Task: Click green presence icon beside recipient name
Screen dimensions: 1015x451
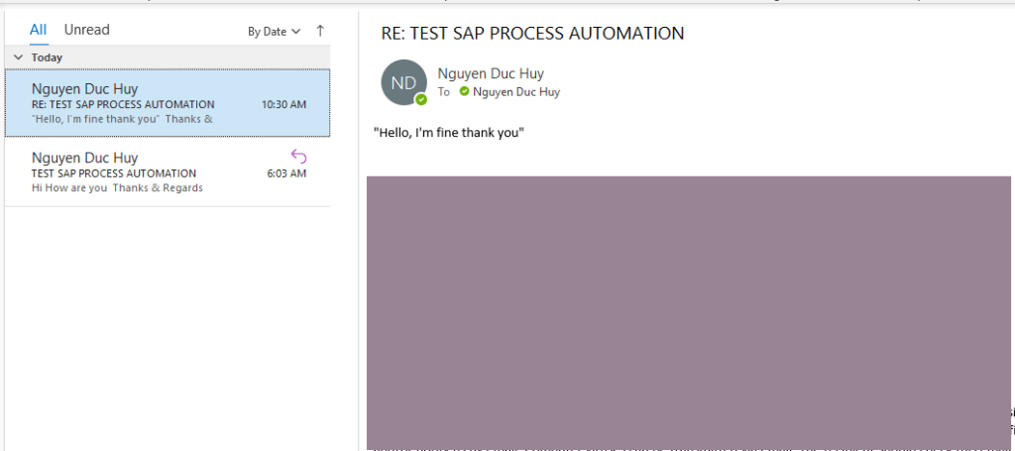Action: pyautogui.click(x=464, y=92)
